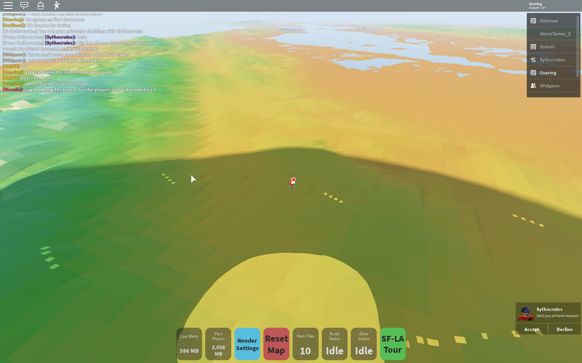Decline Sythocrates' friend request
Screen dimensions: 582x363
(x=564, y=329)
